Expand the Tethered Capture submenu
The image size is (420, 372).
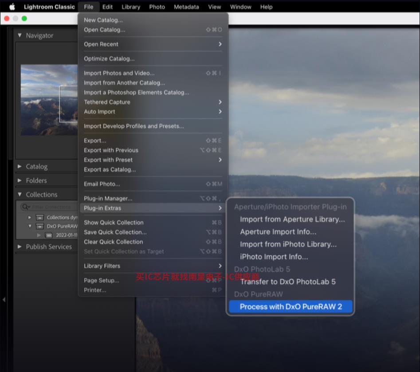tap(153, 102)
